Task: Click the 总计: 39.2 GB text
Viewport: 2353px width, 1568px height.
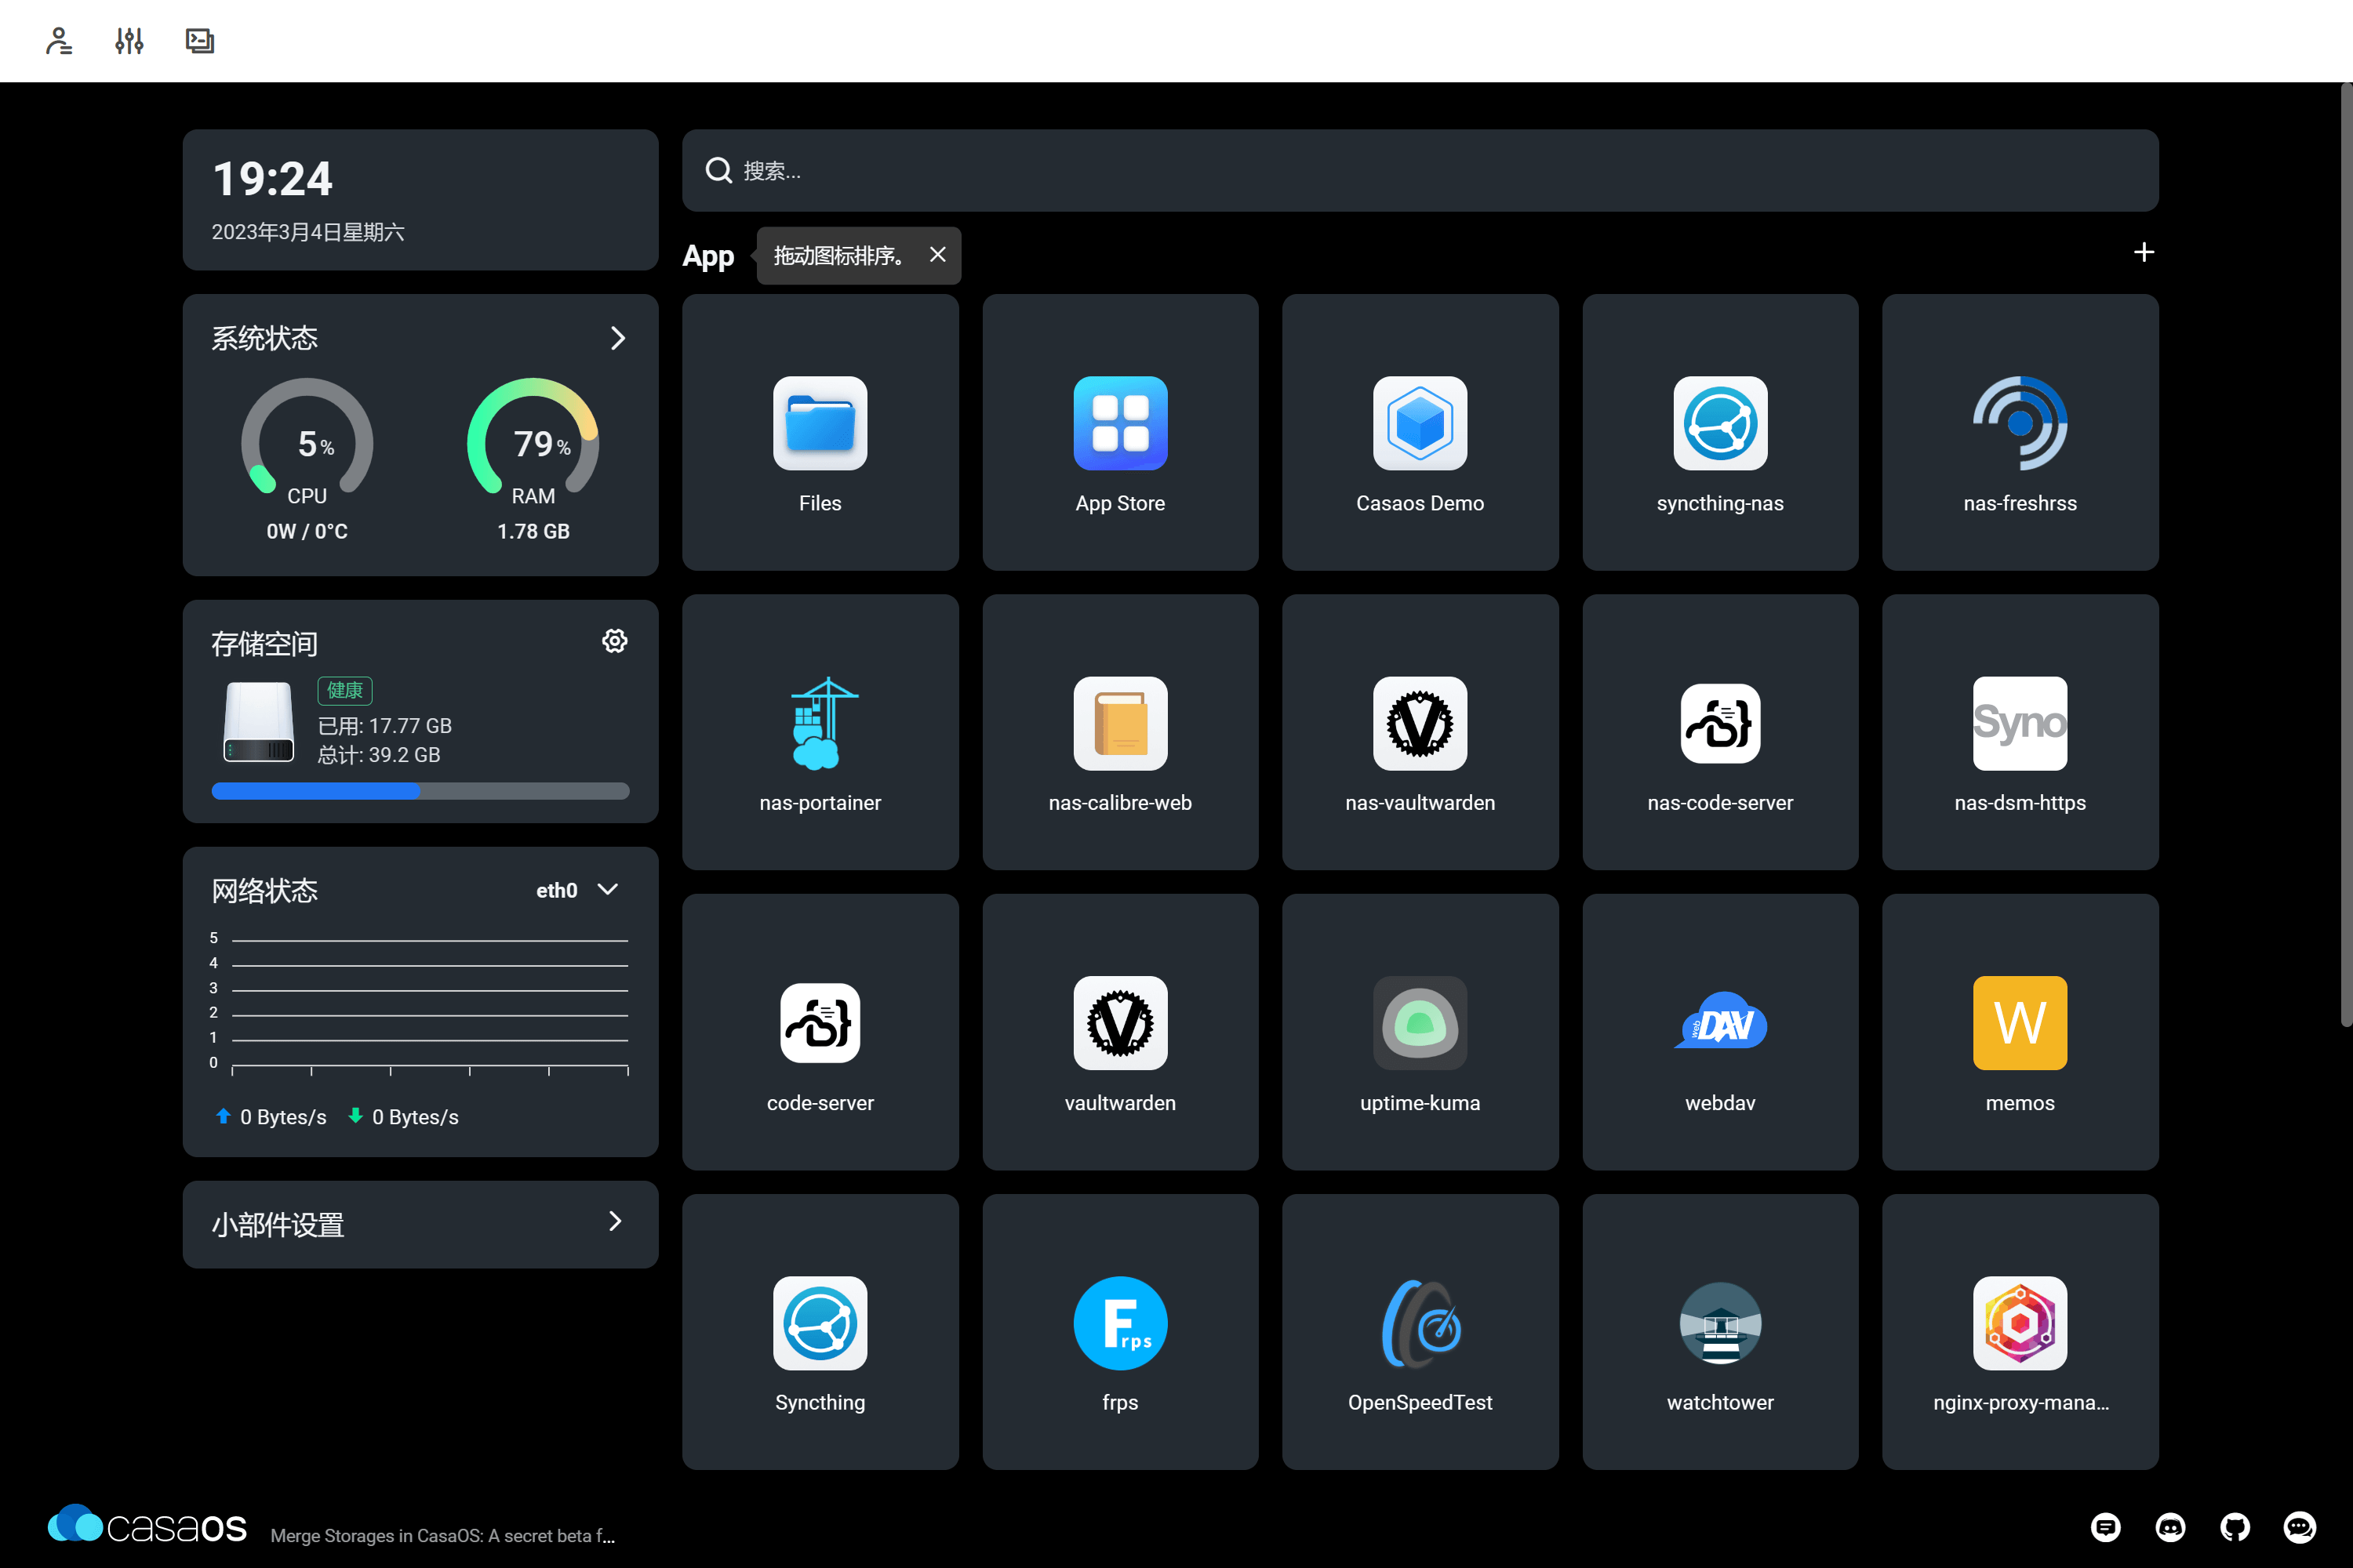Action: (x=379, y=754)
